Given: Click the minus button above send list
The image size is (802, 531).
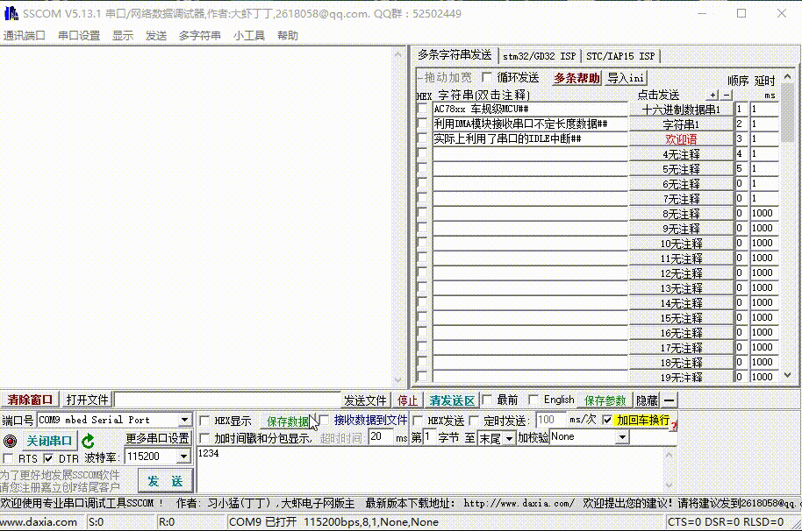Looking at the screenshot, I should 727,95.
